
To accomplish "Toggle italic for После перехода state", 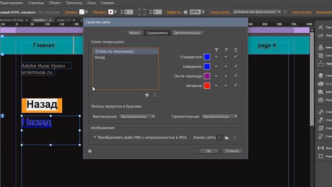I will pyautogui.click(x=226, y=76).
